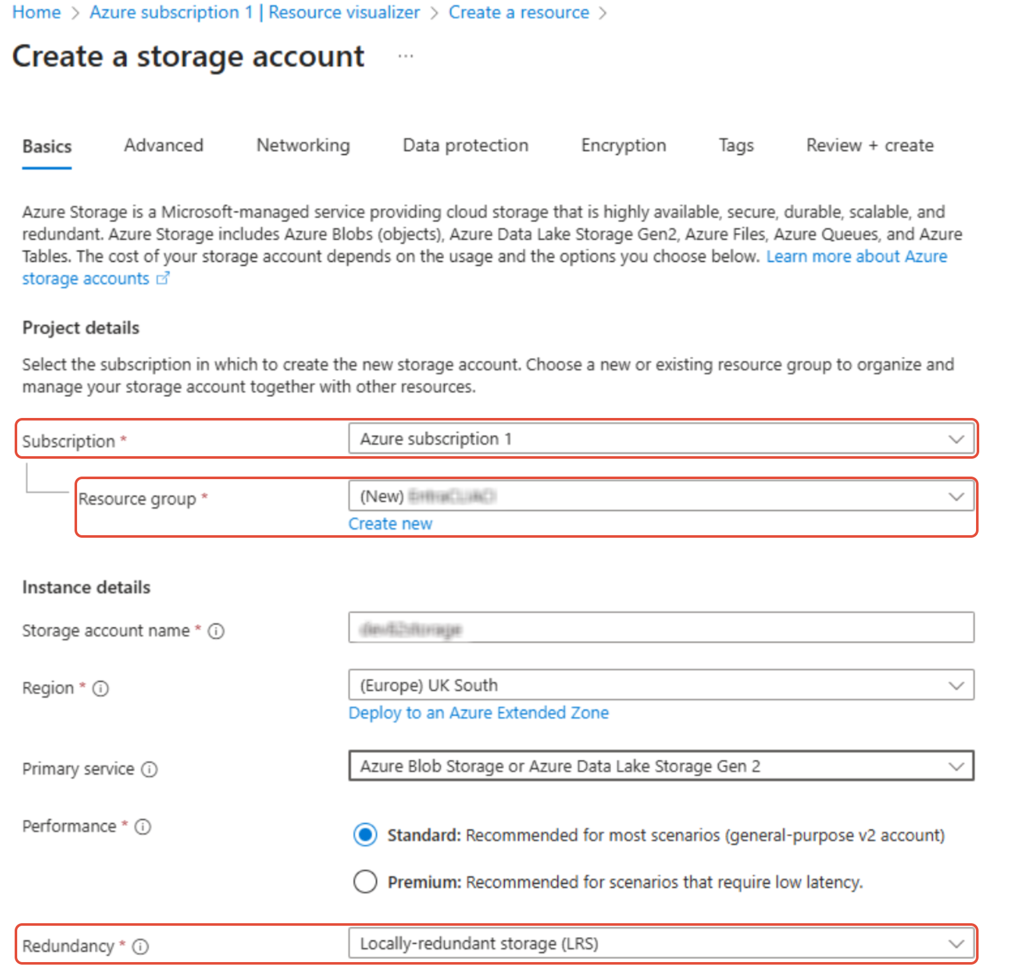
Task: Expand the Subscription dropdown
Action: click(661, 439)
